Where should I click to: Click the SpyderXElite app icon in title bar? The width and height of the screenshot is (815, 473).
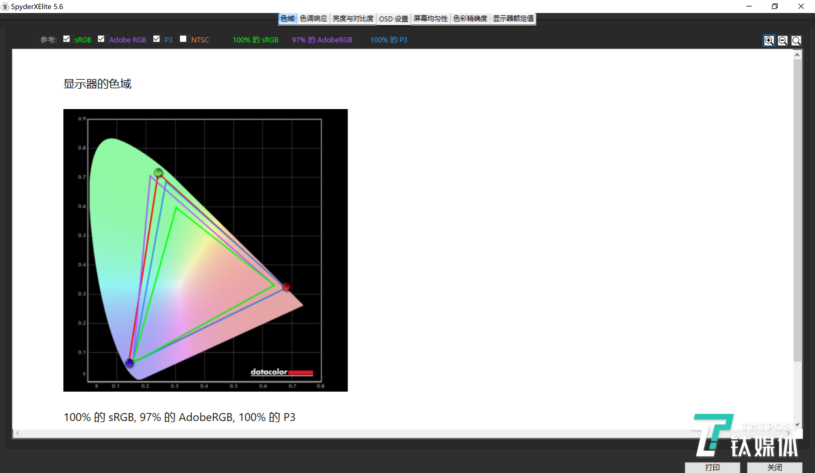click(5, 6)
